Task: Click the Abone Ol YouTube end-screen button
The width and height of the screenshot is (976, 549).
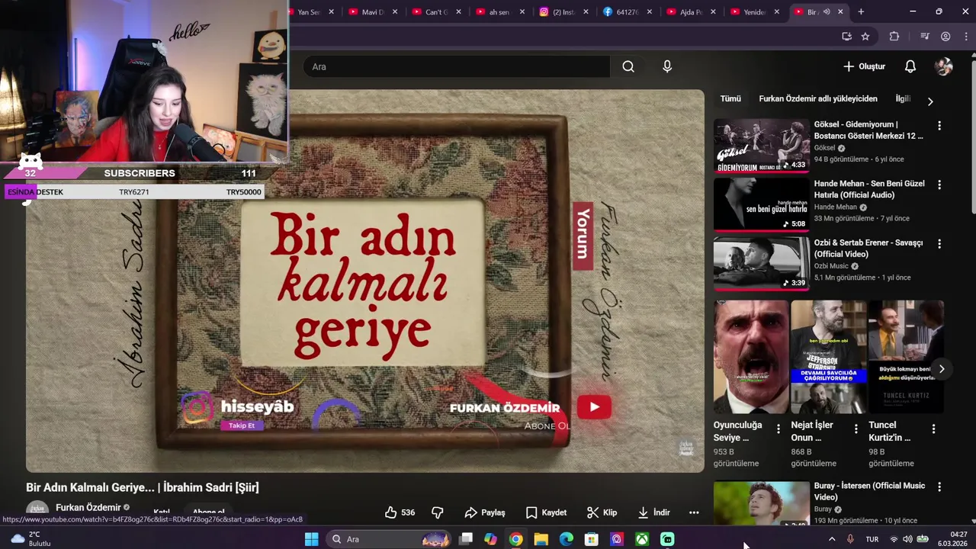Action: (594, 407)
